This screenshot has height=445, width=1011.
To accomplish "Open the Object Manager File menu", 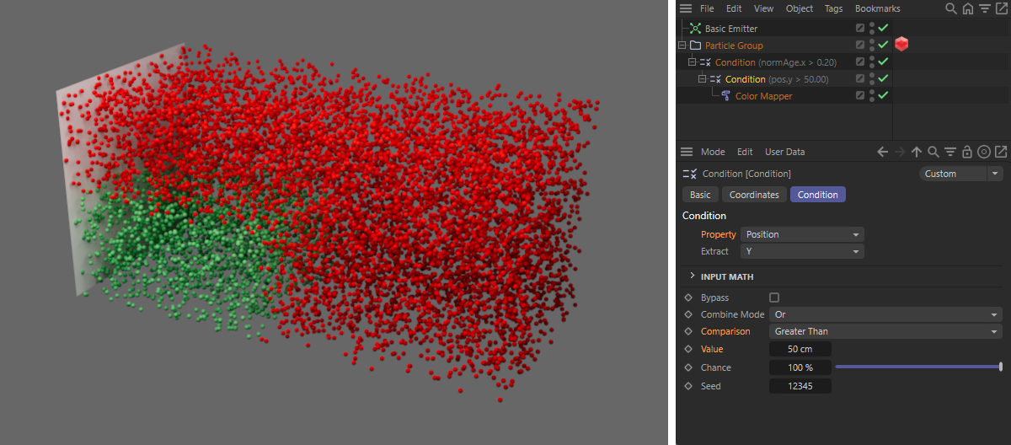I will (707, 8).
